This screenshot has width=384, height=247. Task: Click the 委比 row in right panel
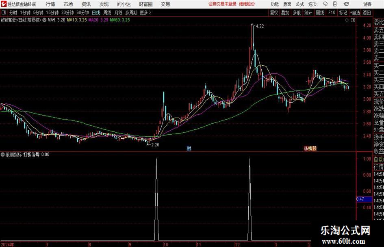[379, 22]
